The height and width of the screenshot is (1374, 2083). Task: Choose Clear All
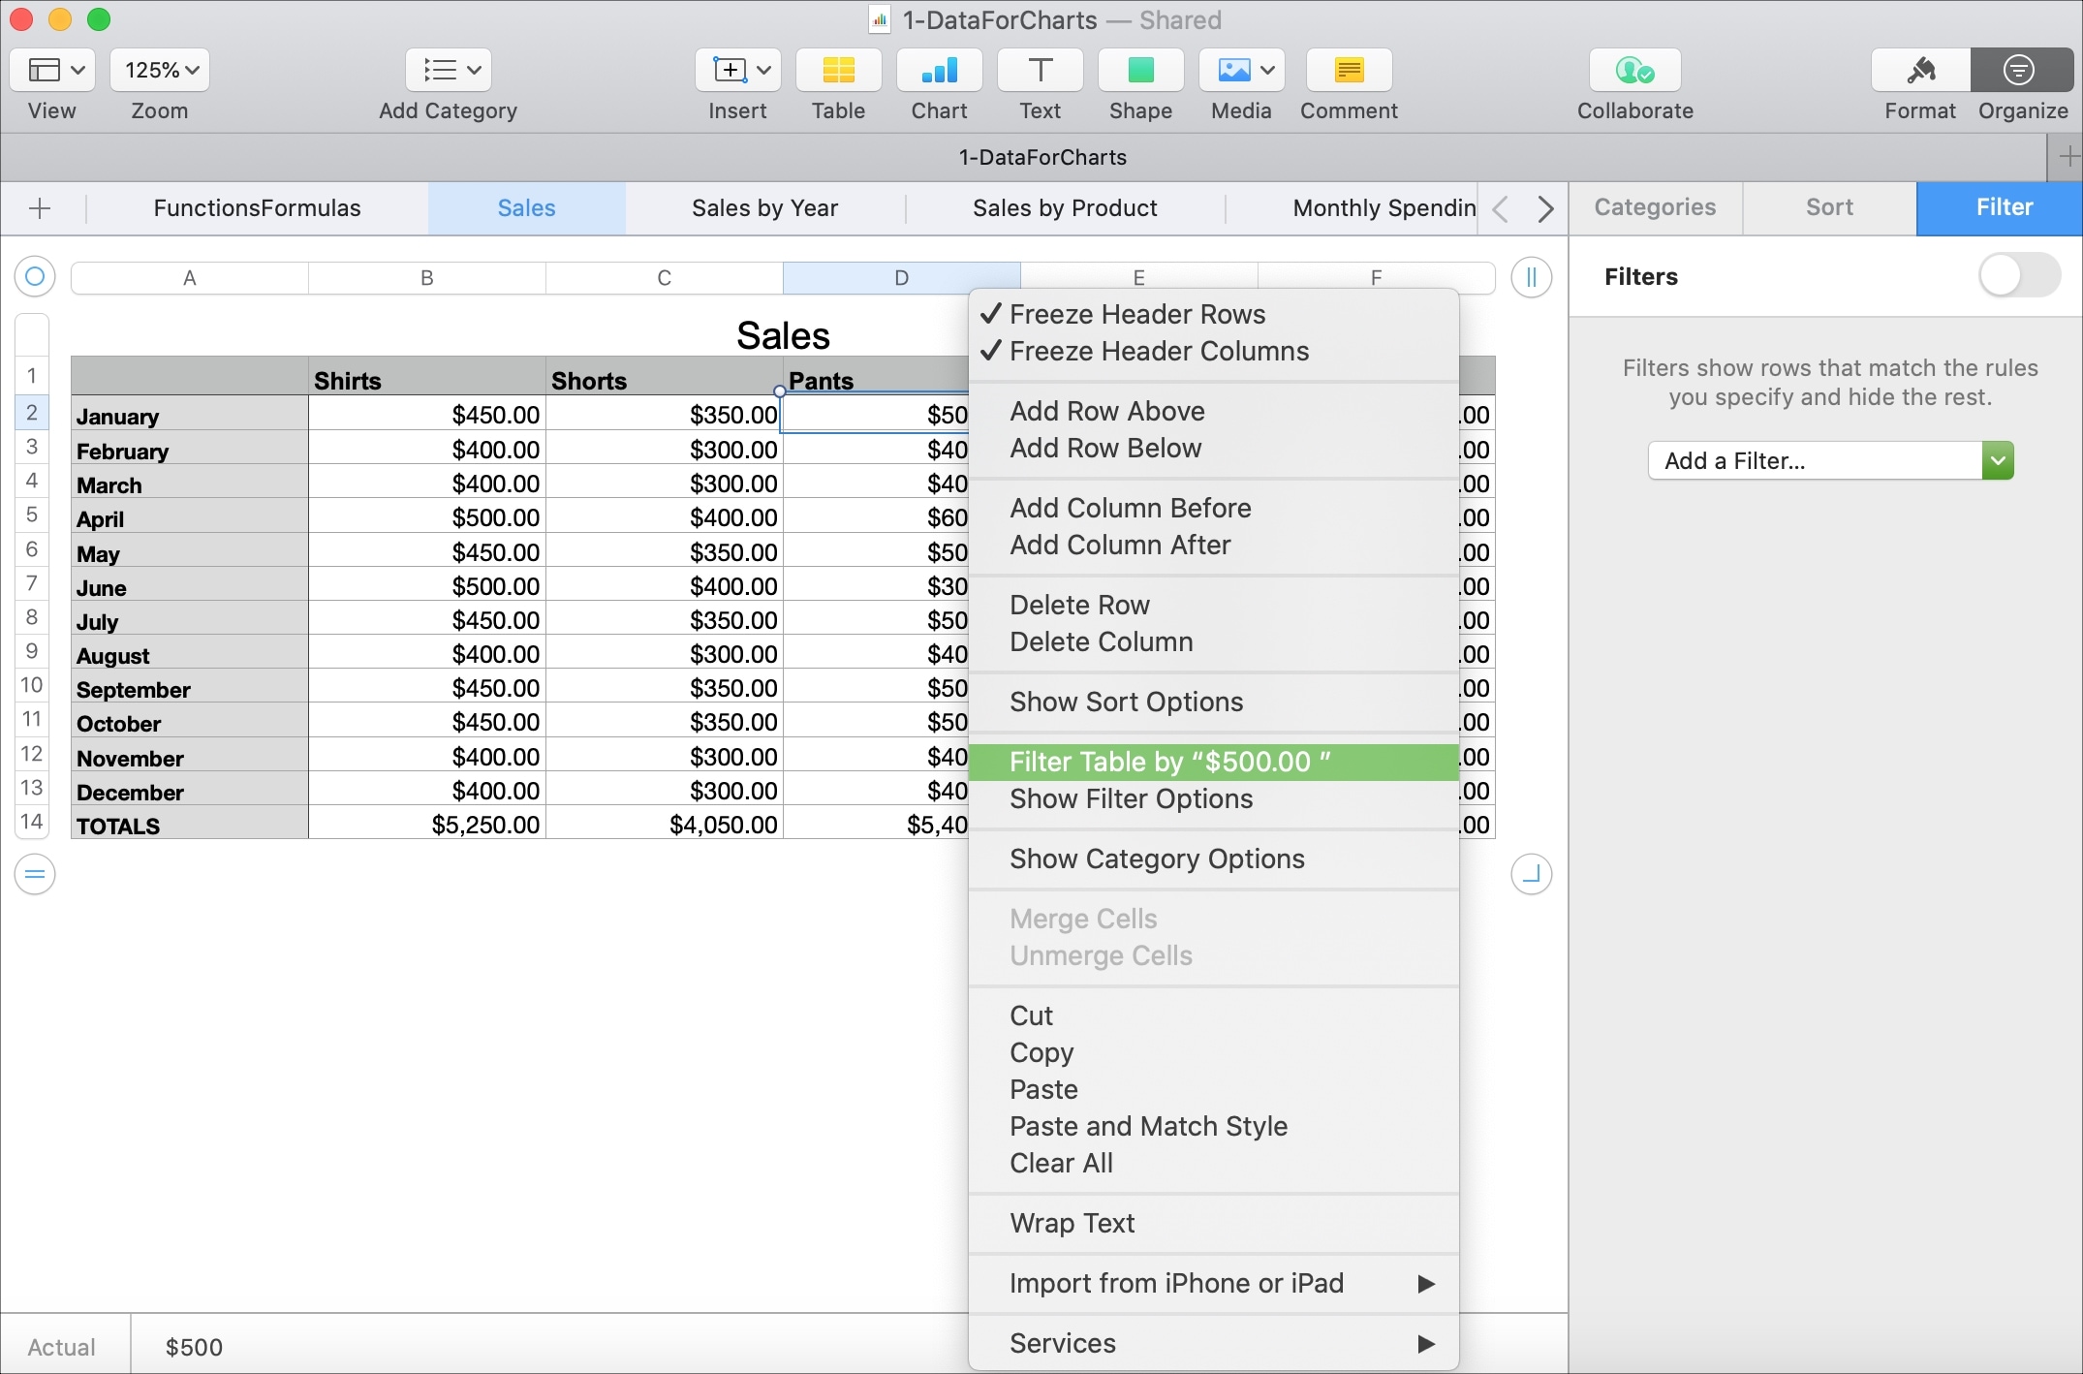(1213, 1163)
